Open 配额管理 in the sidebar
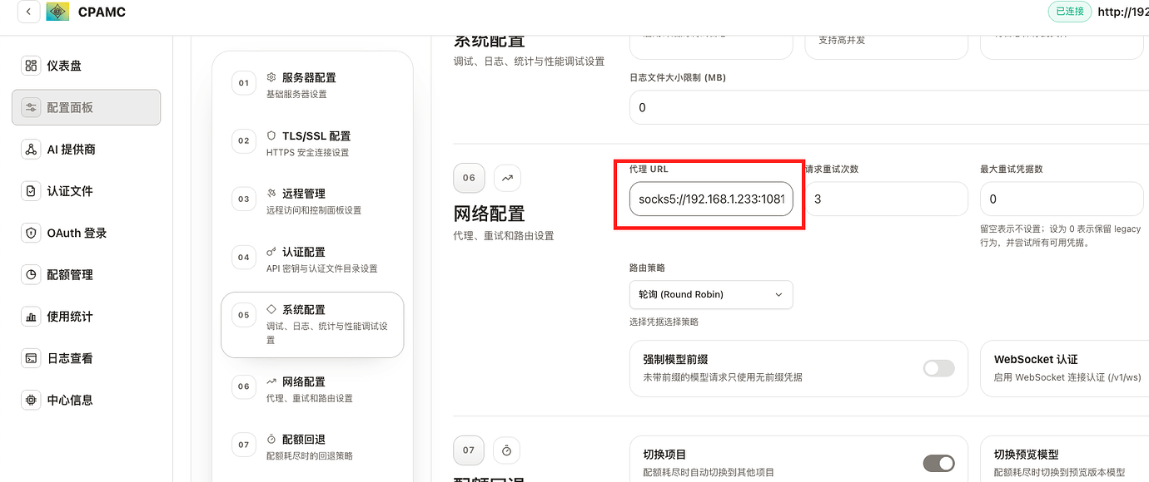Image resolution: width=1149 pixels, height=482 pixels. click(x=86, y=274)
